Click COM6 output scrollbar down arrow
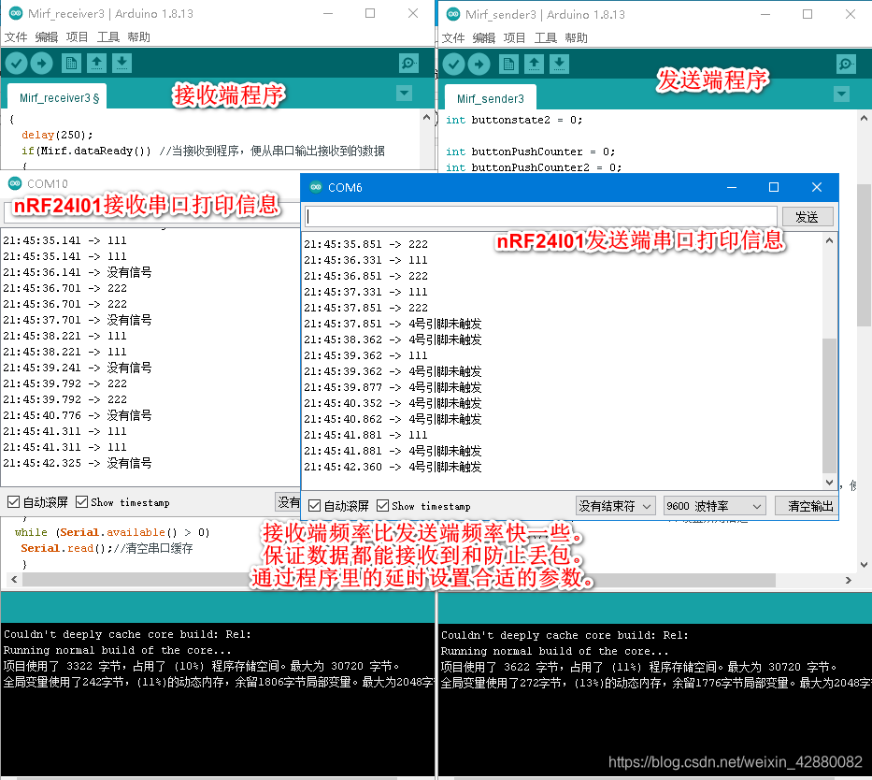Image resolution: width=872 pixels, height=780 pixels. tap(829, 482)
